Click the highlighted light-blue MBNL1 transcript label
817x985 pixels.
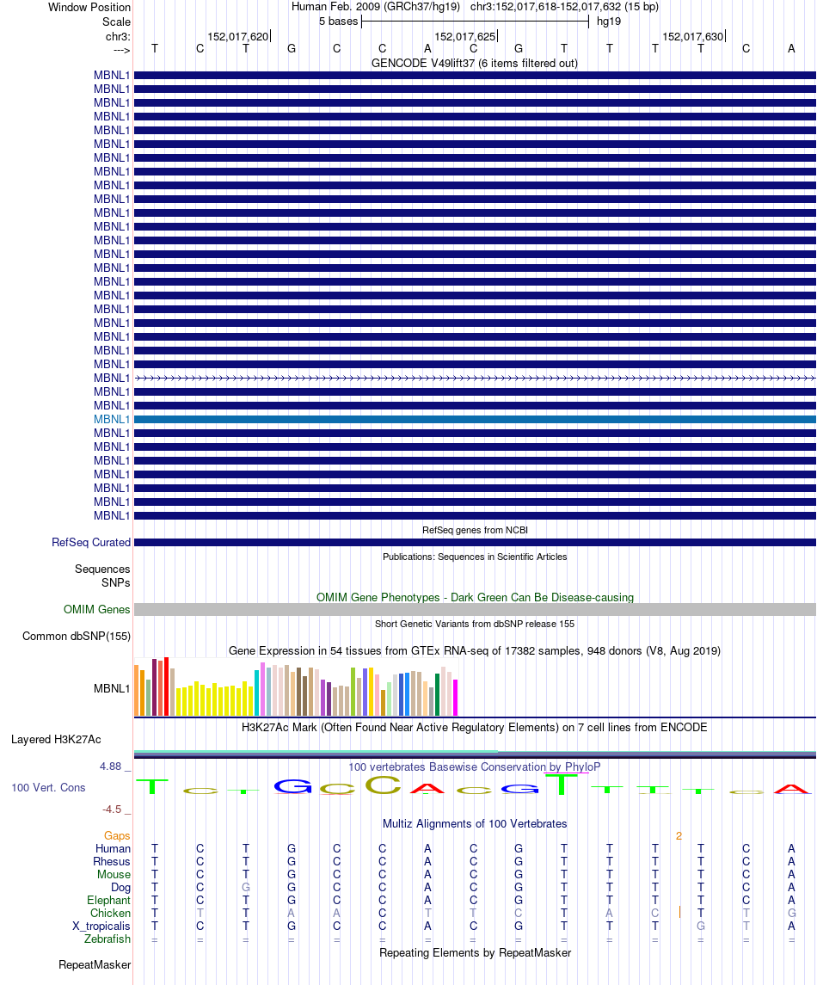(x=112, y=419)
